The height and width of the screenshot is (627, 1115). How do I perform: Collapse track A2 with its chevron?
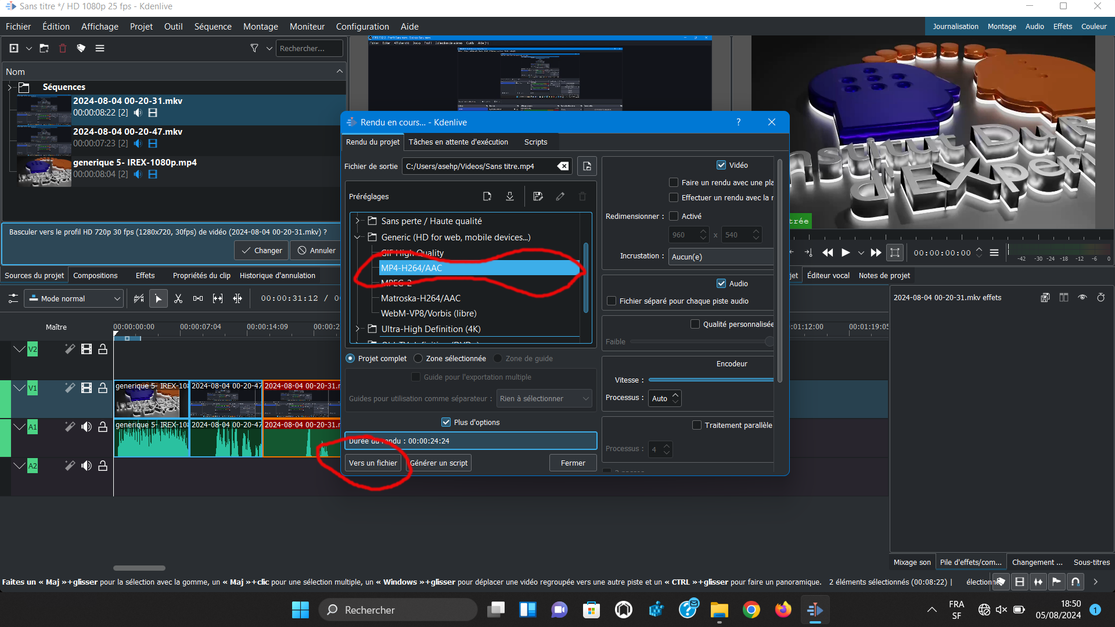pos(19,466)
